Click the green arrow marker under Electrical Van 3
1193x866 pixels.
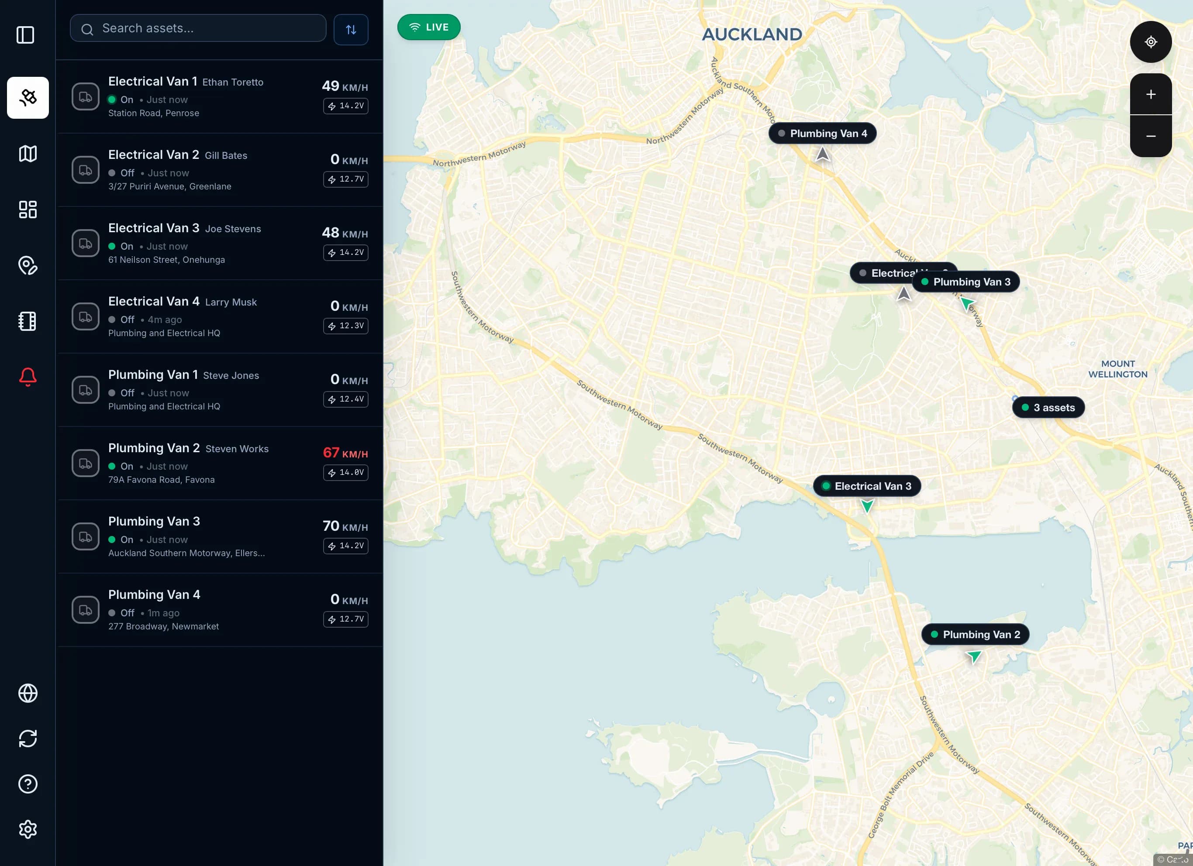(867, 506)
